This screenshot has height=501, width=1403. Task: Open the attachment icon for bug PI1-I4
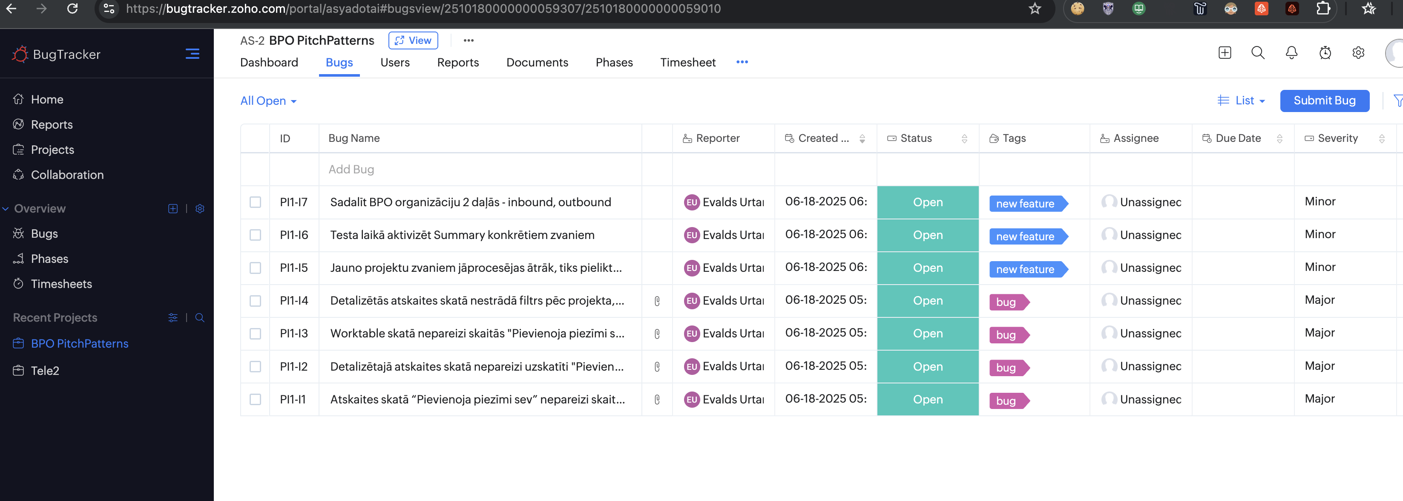[x=657, y=301]
